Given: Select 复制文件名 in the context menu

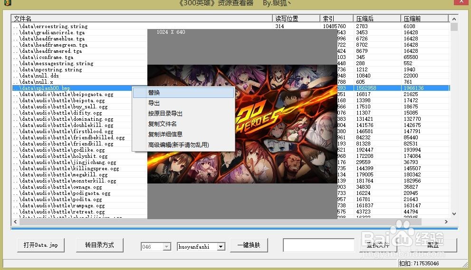Looking at the screenshot, I should [183, 124].
